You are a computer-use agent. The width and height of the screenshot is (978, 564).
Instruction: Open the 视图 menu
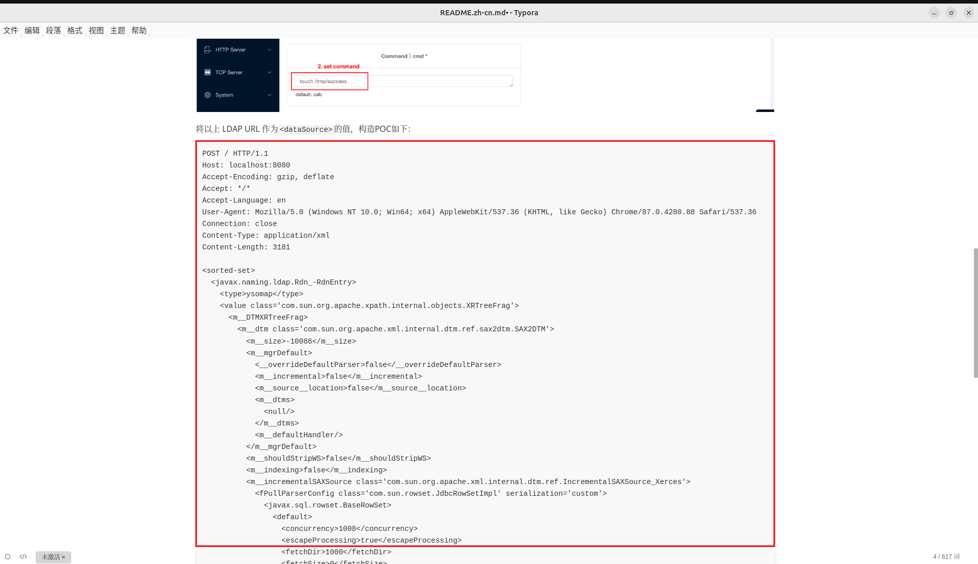(x=96, y=31)
